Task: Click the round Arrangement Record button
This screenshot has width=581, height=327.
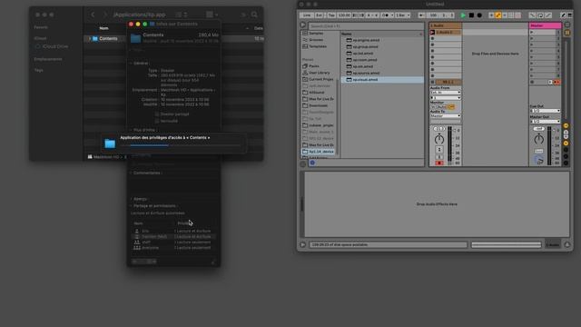Action: (x=479, y=15)
